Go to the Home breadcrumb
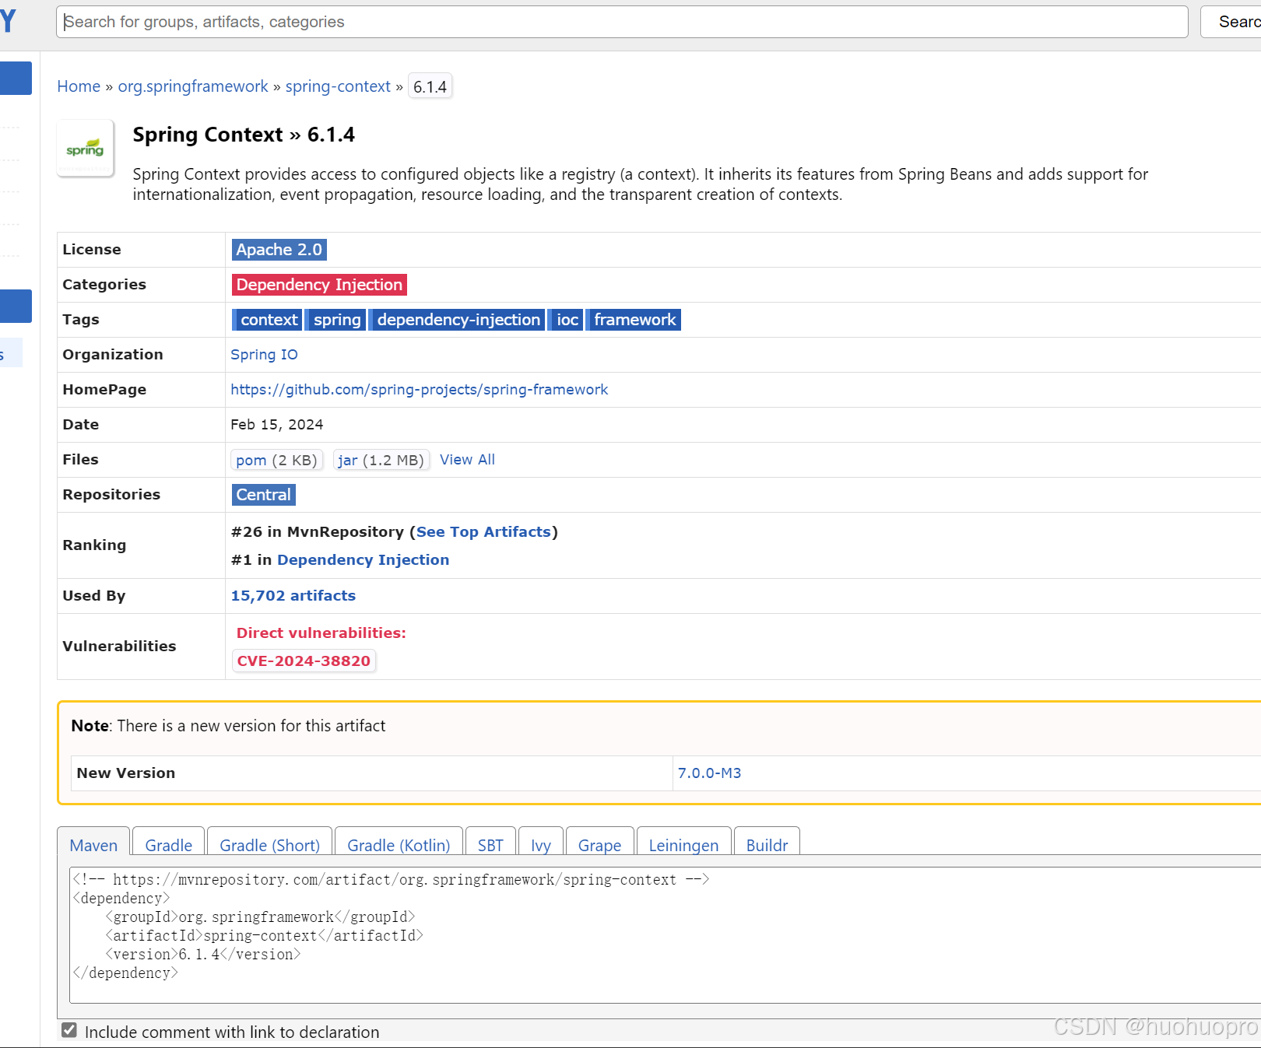The width and height of the screenshot is (1261, 1048). tap(79, 86)
